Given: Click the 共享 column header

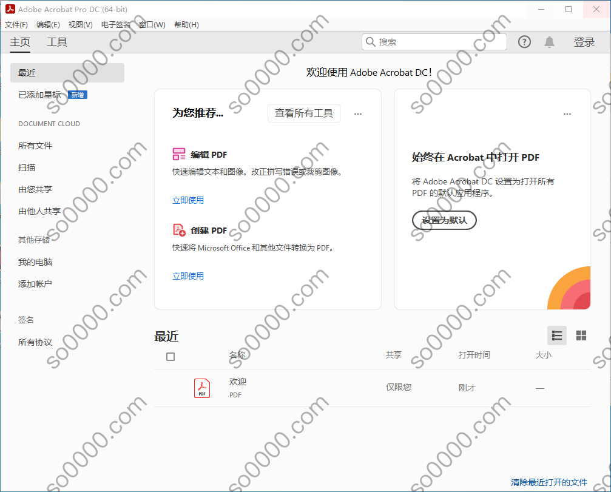Looking at the screenshot, I should tap(394, 355).
